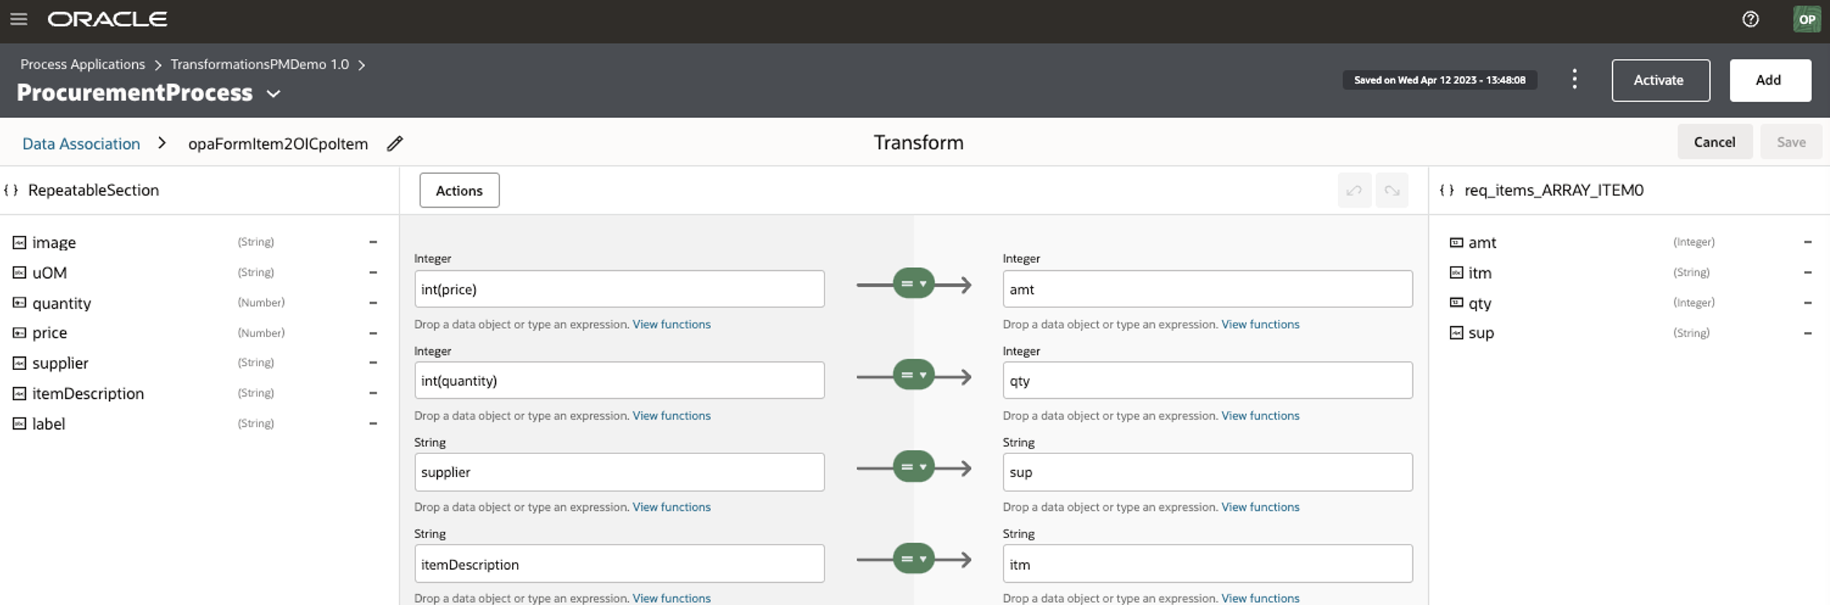Click View functions under the int(price) field
Viewport: 1830px width, 605px height.
click(671, 325)
